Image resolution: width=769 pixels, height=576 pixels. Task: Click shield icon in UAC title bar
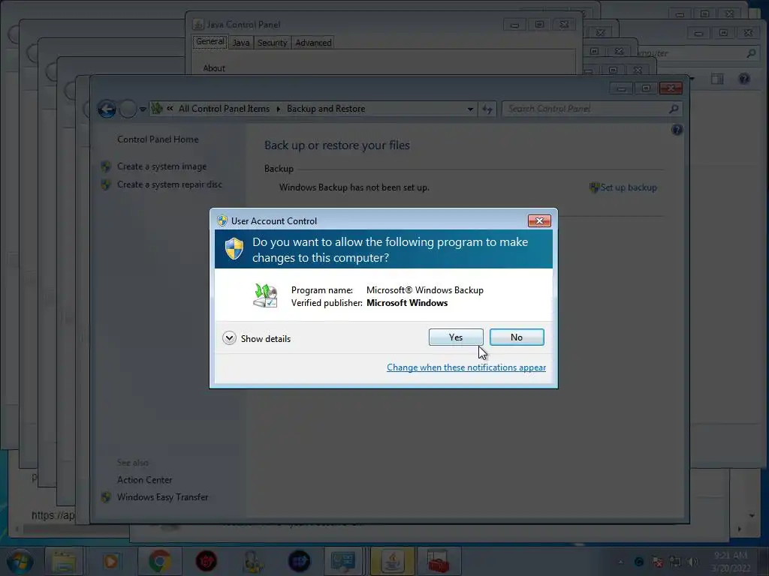click(x=222, y=221)
